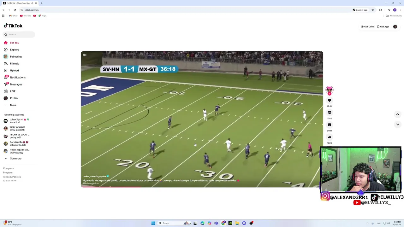Open Chrome media control icon

click(x=389, y=10)
